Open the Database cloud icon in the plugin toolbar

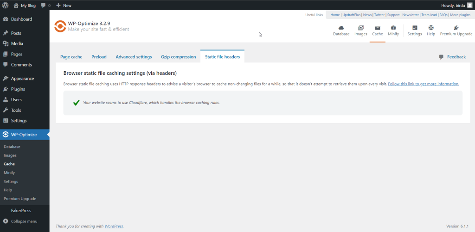pyautogui.click(x=341, y=28)
